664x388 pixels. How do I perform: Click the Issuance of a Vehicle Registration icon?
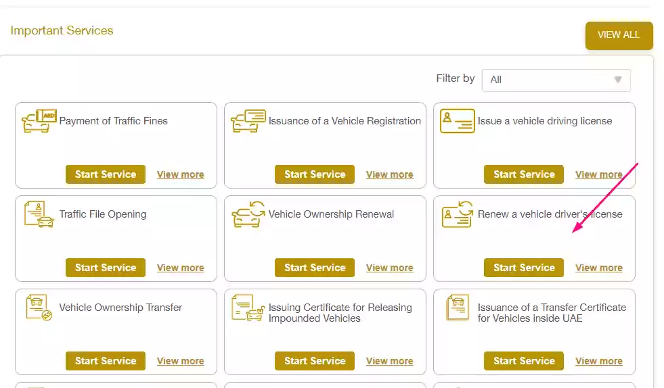(248, 121)
